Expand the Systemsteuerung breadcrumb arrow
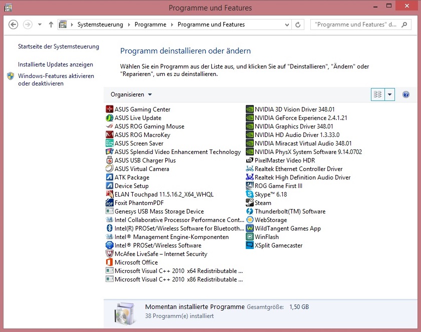421x332 pixels. point(129,24)
